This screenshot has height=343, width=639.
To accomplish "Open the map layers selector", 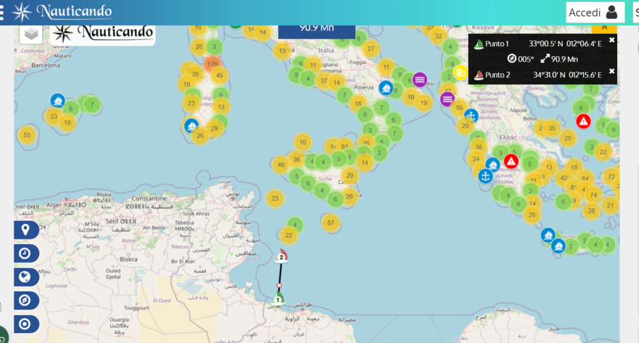I will click(31, 34).
